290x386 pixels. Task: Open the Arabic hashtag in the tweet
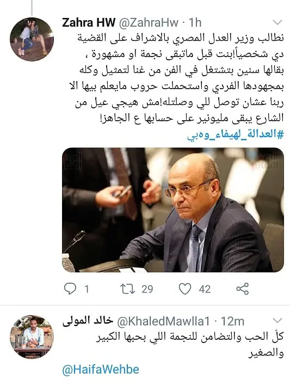(x=235, y=135)
